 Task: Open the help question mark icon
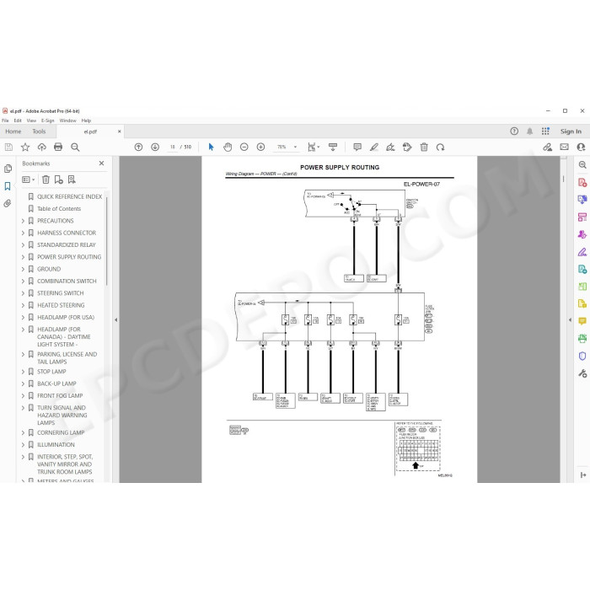(514, 131)
